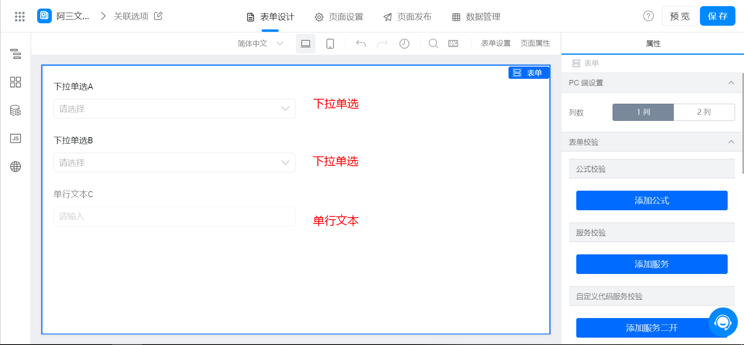Click the 表单 breadcrumb in properties panel
Screen dimensions: 744x345
[x=585, y=63]
